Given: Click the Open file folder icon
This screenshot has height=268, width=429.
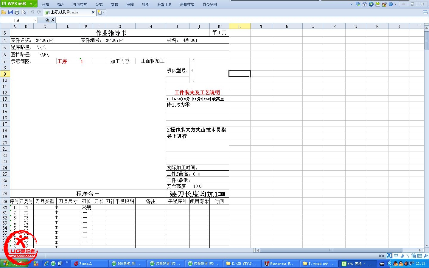Looking at the screenshot, I should (x=4, y=12).
